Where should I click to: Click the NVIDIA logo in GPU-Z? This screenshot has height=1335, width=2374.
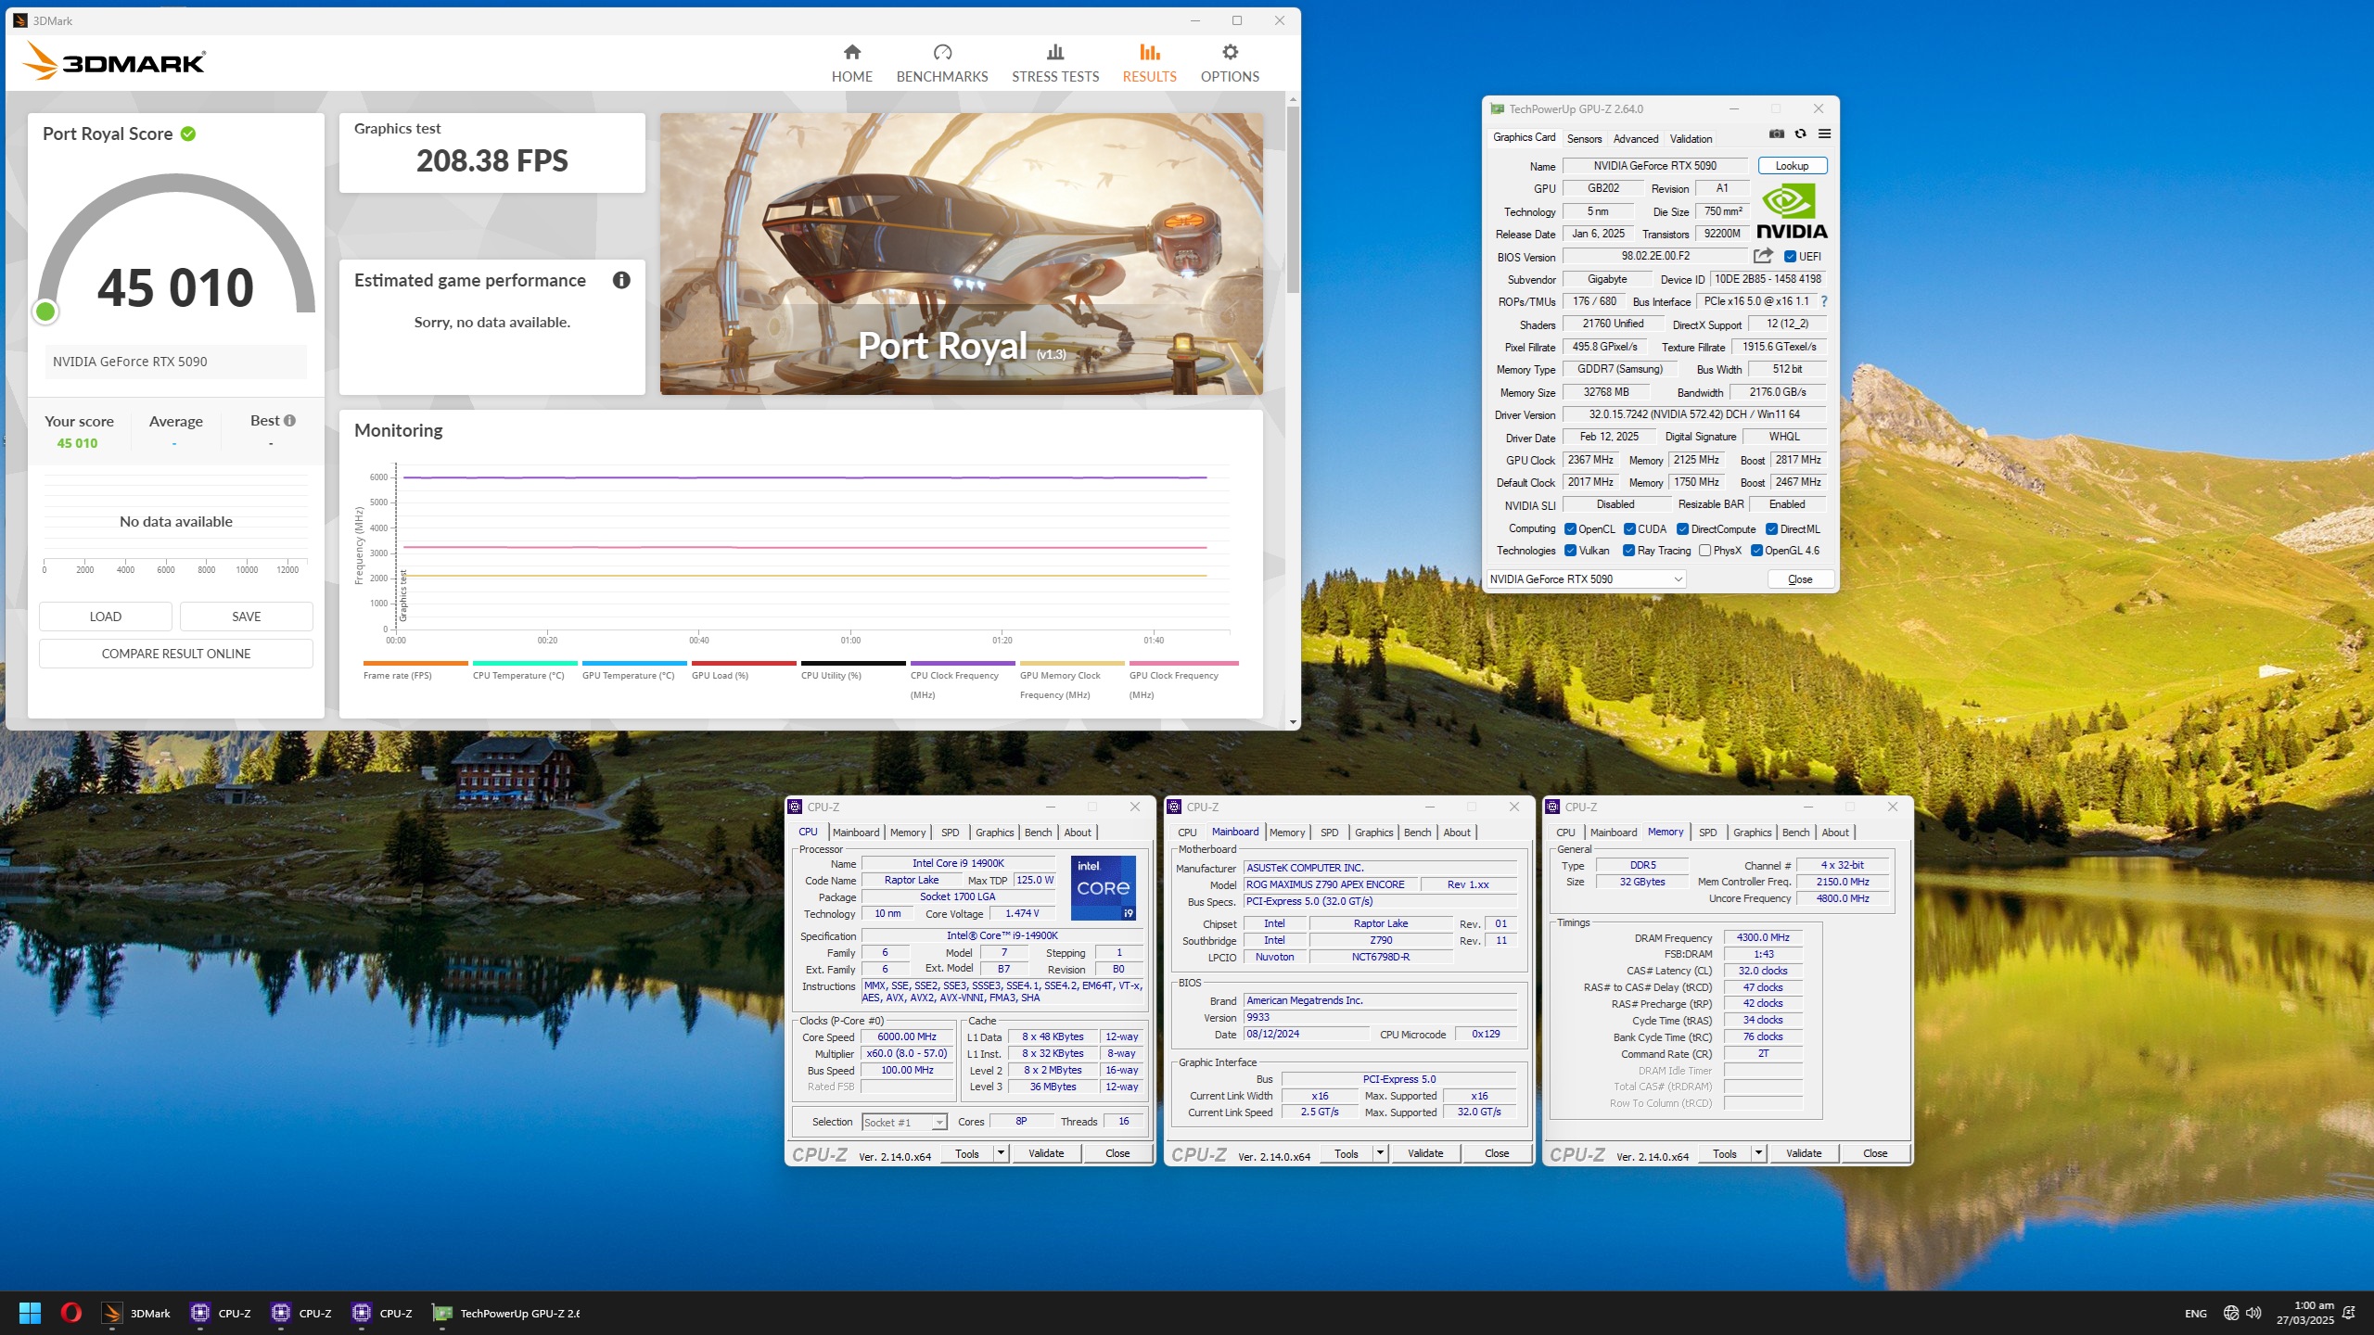[x=1792, y=211]
